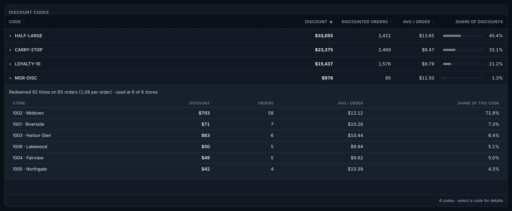This screenshot has width=512, height=211.
Task: Click Riverside's $10.20 average per order
Action: click(x=355, y=124)
